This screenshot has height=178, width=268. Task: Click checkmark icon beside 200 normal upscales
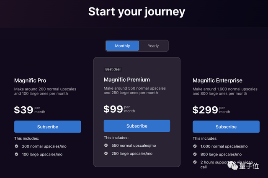(x=16, y=146)
